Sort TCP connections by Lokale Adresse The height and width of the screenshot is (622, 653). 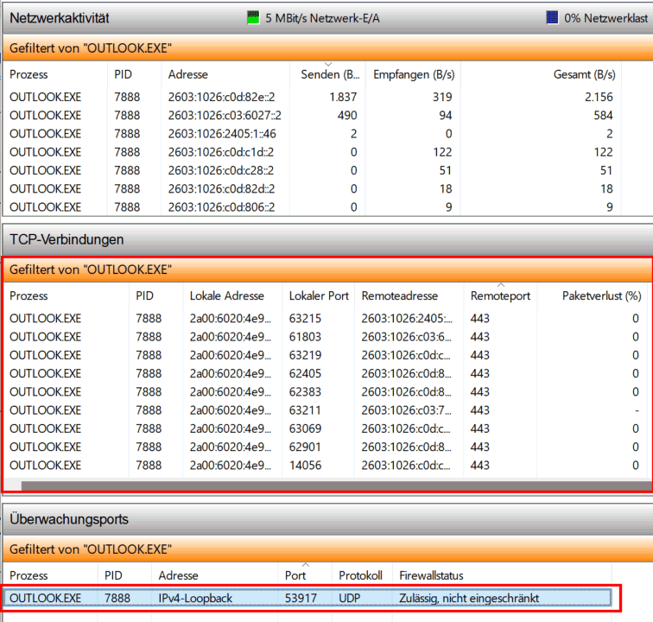[x=232, y=295]
